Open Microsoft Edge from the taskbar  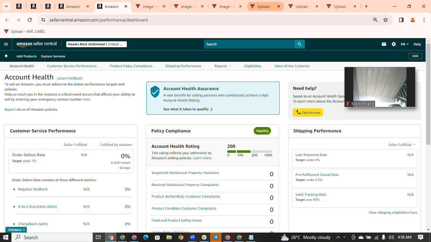(146, 237)
